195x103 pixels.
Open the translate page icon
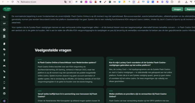click(66, 2)
